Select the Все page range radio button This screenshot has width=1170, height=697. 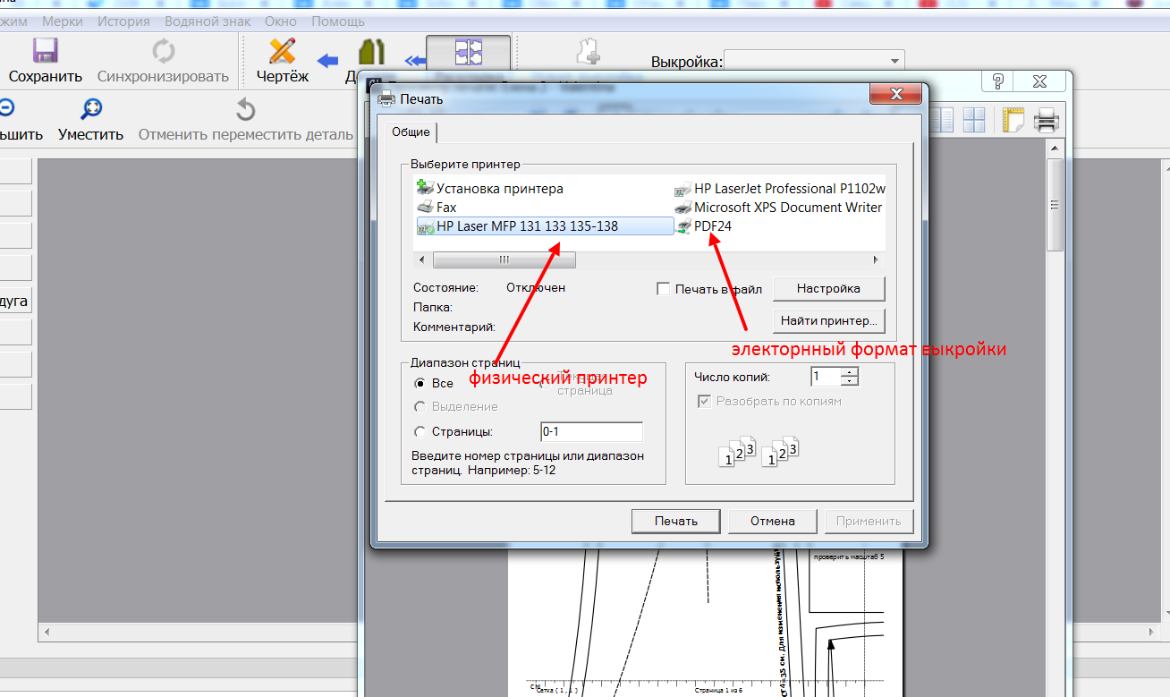click(420, 383)
